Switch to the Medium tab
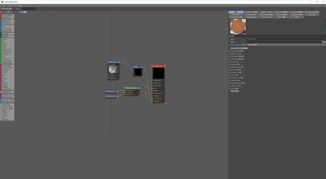This screenshot has height=179, width=326. click(x=251, y=17)
